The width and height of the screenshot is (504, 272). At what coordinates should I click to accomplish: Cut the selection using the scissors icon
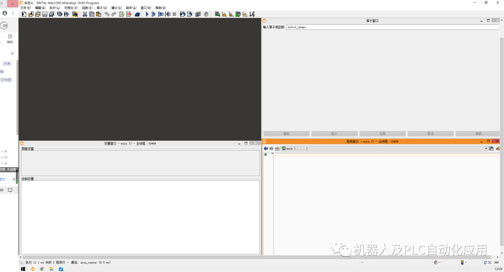tap(85, 14)
